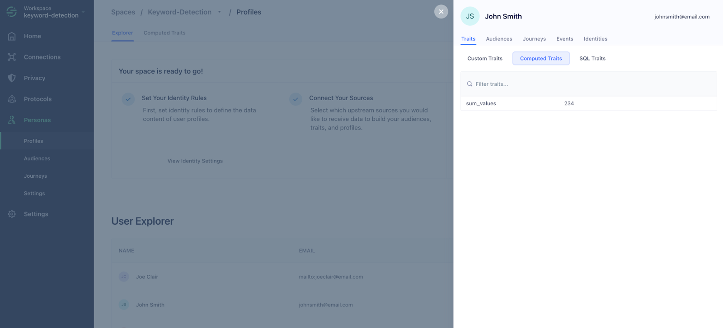The height and width of the screenshot is (328, 723).
Task: Open the Journeys item in Personas submenu
Action: [35, 176]
